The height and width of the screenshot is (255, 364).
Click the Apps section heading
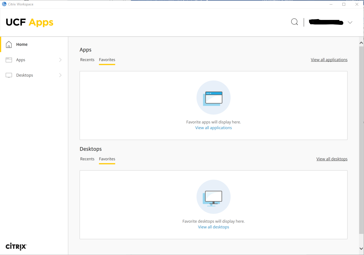click(86, 50)
